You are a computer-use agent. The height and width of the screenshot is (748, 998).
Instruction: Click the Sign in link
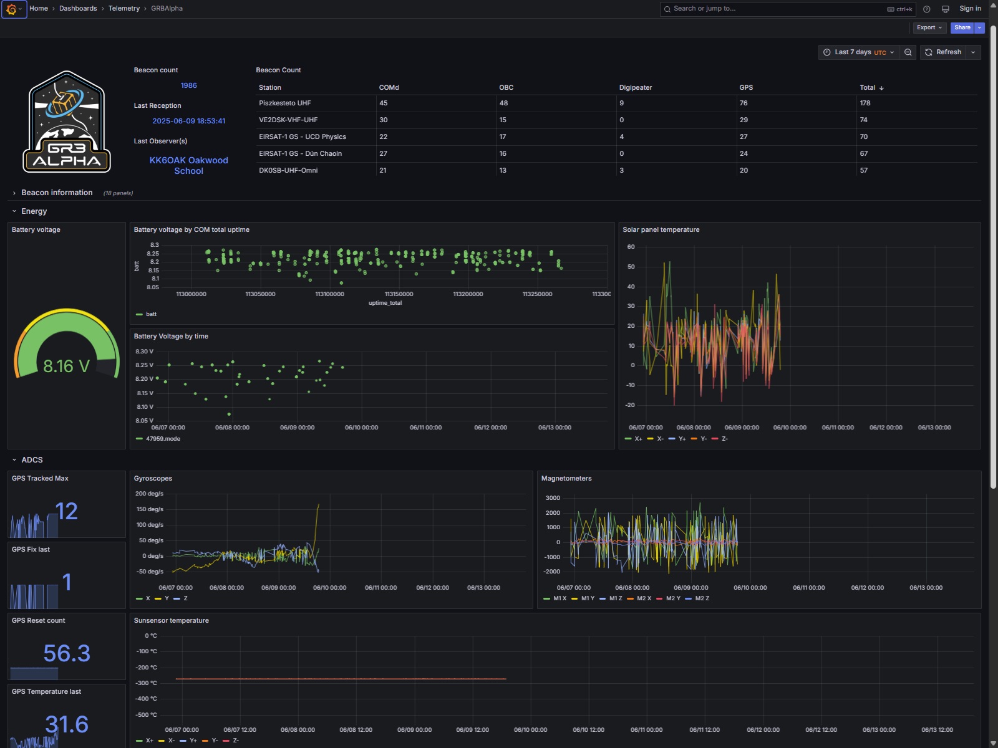970,9
